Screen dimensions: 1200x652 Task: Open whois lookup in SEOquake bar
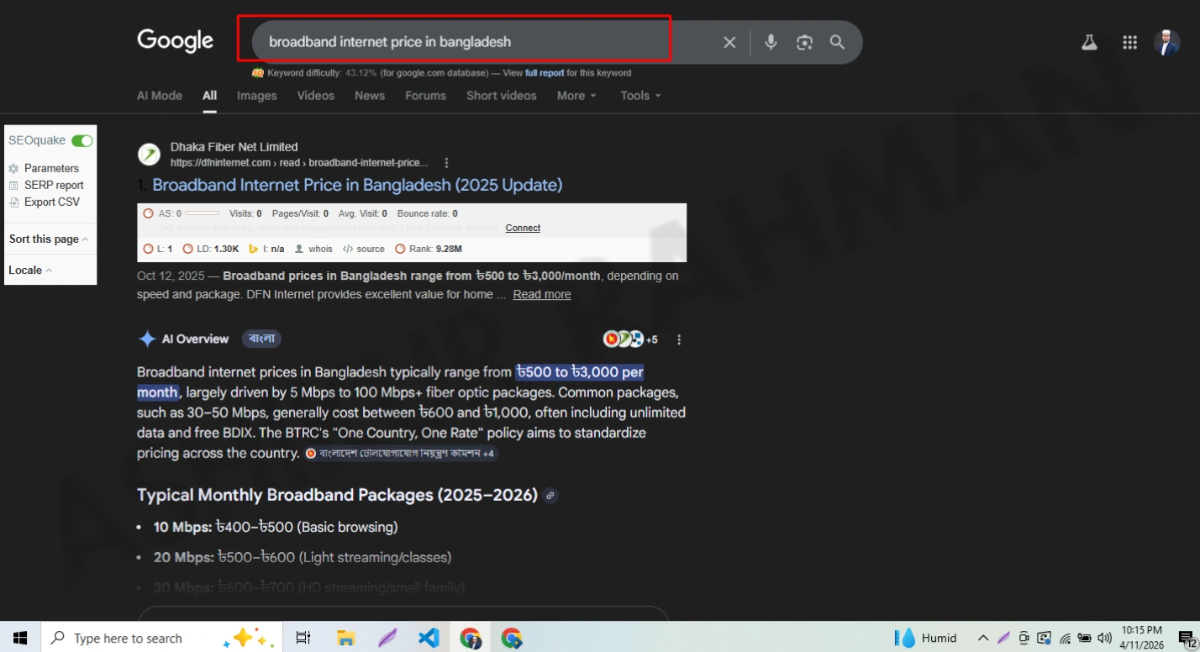click(313, 249)
